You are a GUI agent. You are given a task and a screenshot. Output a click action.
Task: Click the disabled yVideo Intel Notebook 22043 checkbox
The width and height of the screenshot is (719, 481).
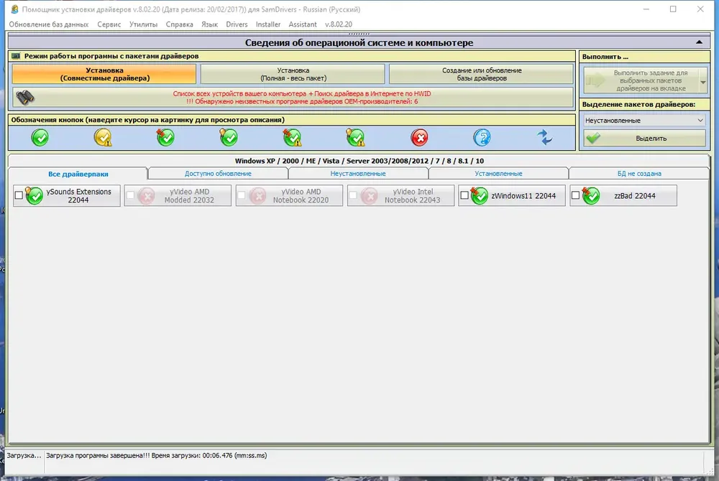pos(353,195)
